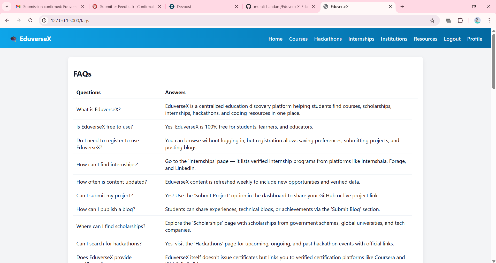The image size is (496, 263).
Task: Close the Gmail Submission confirmed tab
Action: (x=83, y=6)
